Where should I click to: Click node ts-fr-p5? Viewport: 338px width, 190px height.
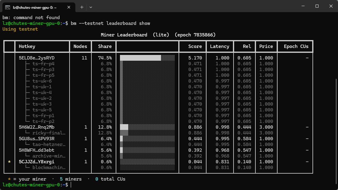click(x=43, y=75)
